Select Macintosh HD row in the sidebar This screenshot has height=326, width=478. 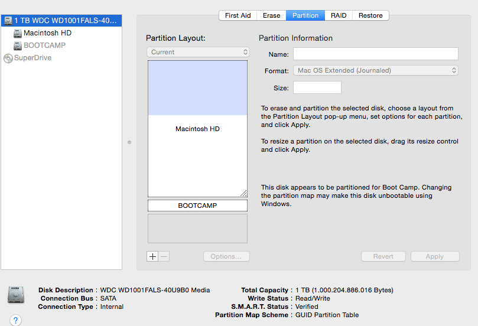tap(61, 33)
